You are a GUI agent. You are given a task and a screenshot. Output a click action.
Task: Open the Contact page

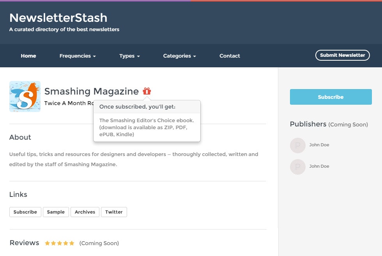(230, 56)
